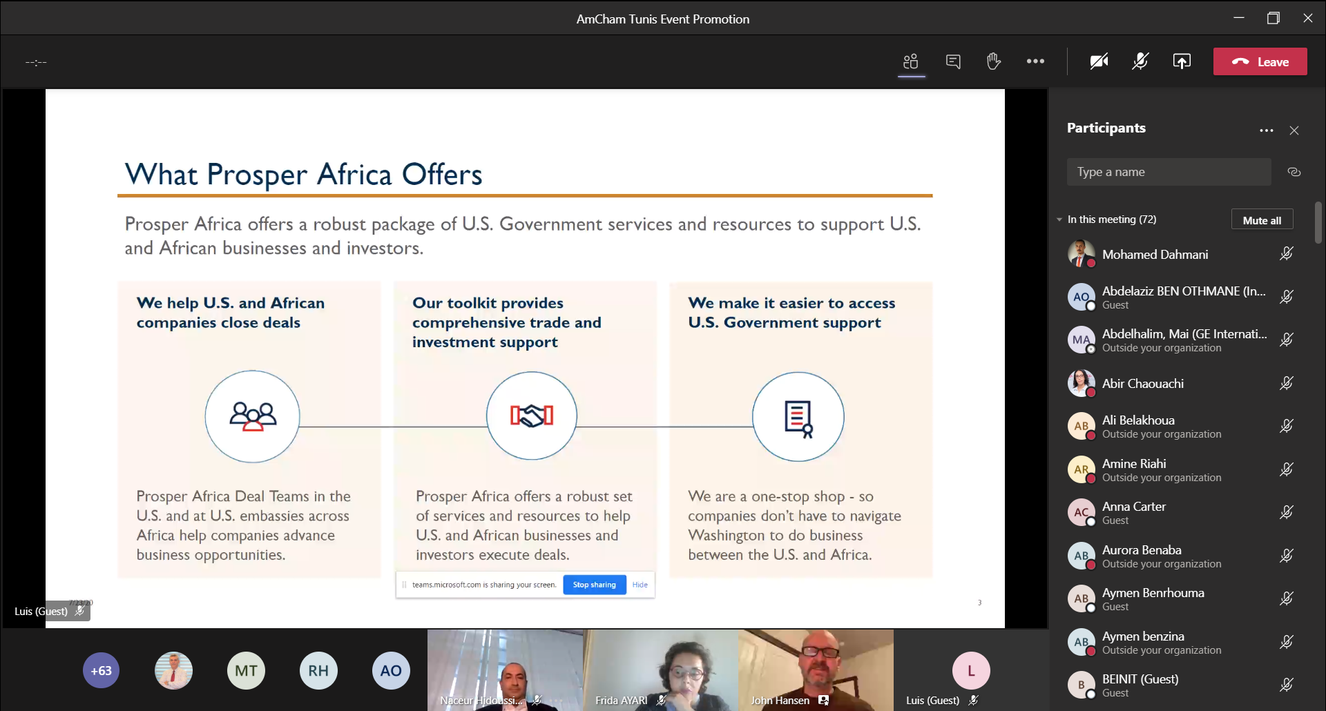Turn camera on in meeting toolbar
Screen dimensions: 1326x711
click(1099, 61)
